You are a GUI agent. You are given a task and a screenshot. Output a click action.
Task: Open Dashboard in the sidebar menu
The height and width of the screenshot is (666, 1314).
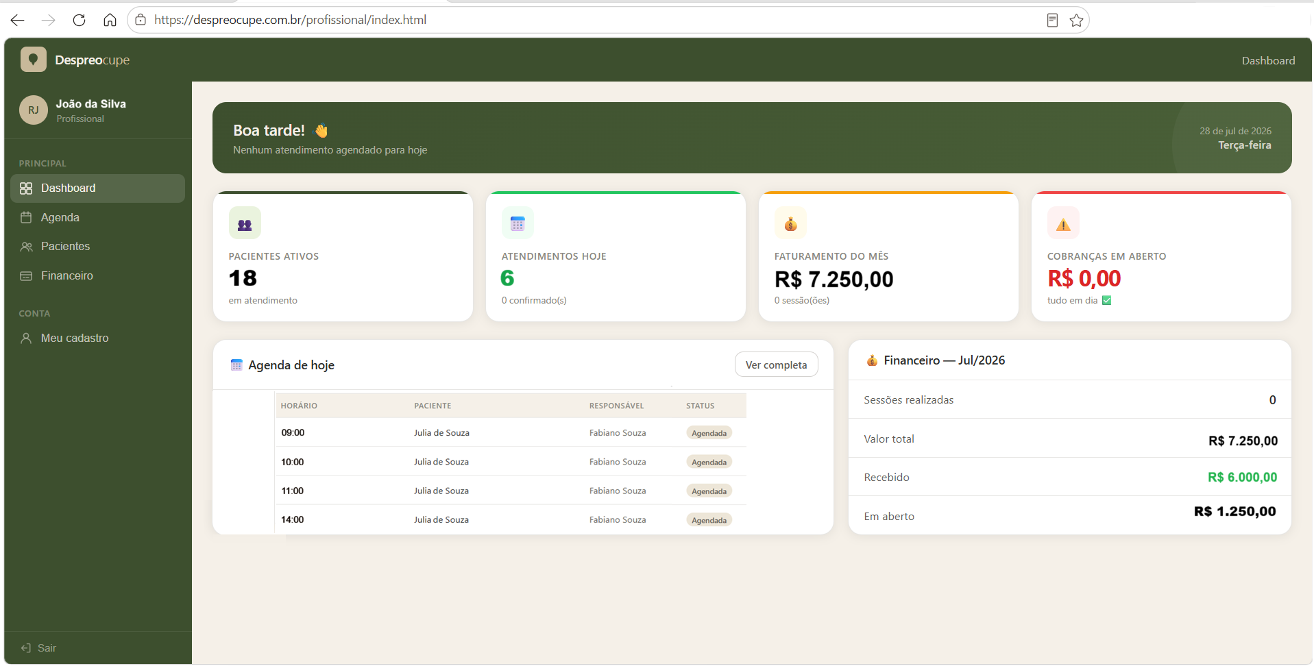[98, 188]
